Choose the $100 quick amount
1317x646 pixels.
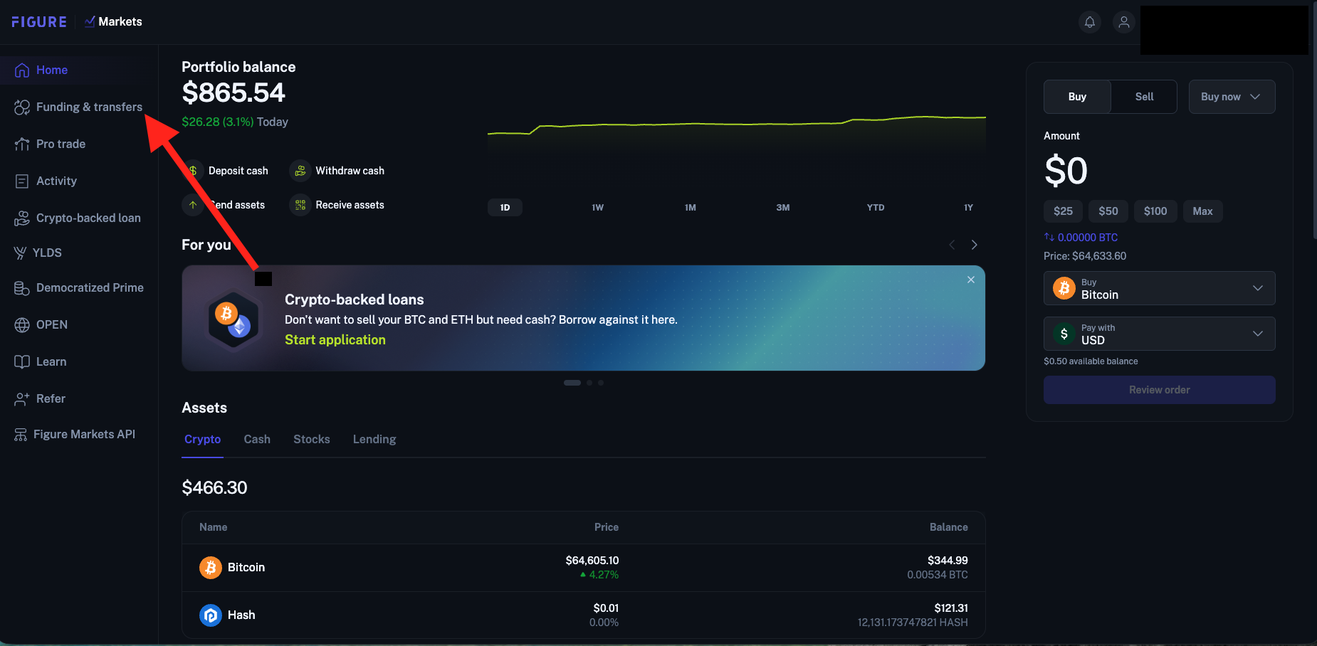pyautogui.click(x=1155, y=211)
